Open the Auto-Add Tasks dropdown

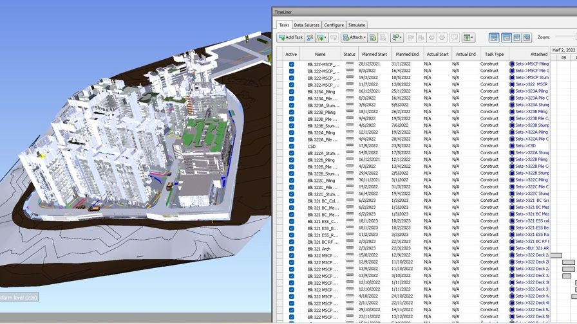(x=321, y=37)
